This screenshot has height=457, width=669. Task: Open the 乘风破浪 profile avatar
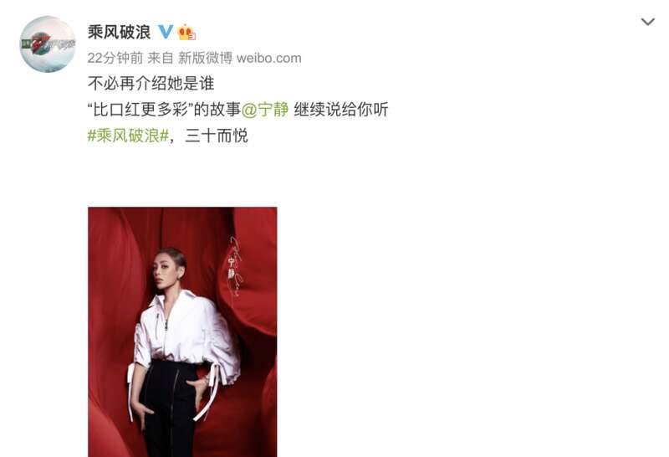pos(48,44)
